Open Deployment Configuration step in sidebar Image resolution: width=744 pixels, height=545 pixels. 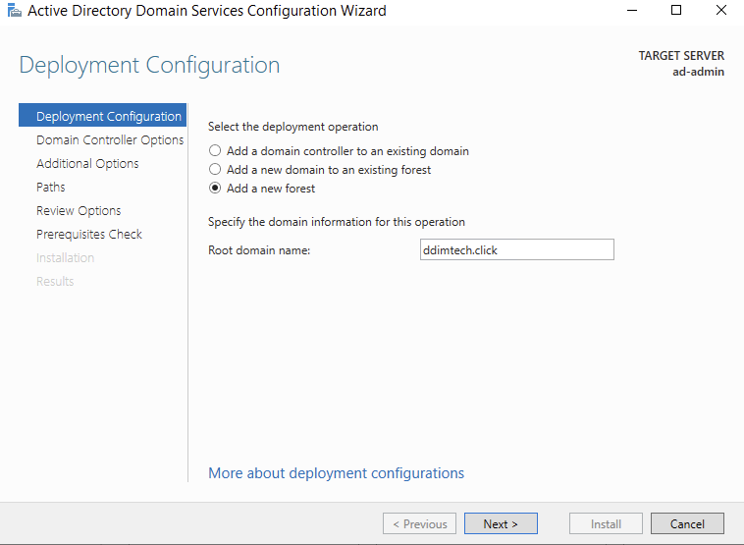tap(102, 115)
